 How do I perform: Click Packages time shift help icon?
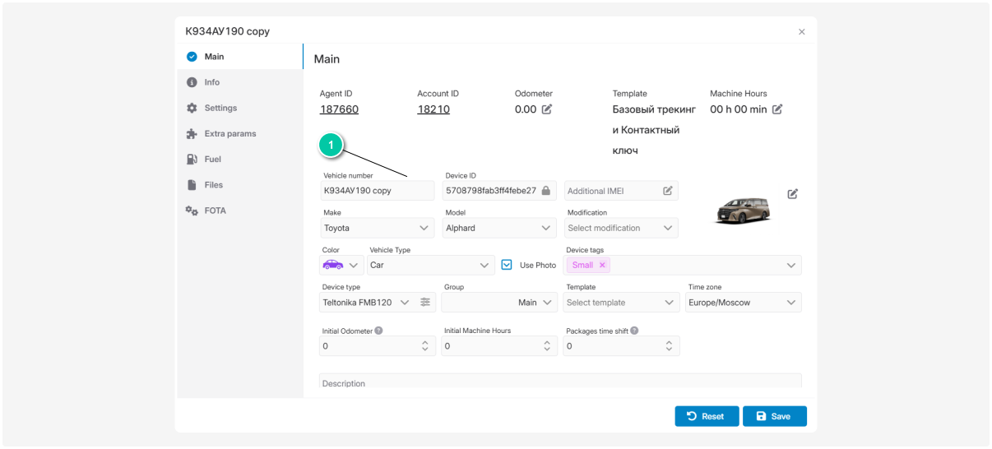pos(634,331)
